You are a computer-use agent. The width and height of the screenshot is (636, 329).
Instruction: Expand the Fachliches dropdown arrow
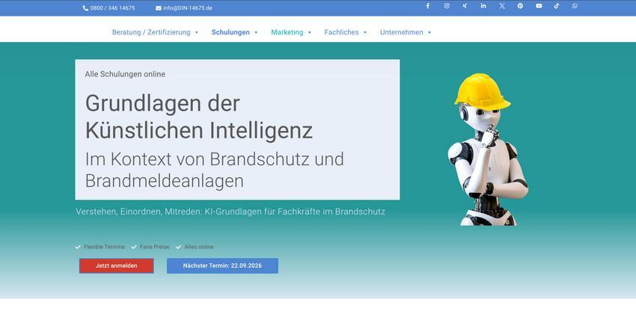365,33
